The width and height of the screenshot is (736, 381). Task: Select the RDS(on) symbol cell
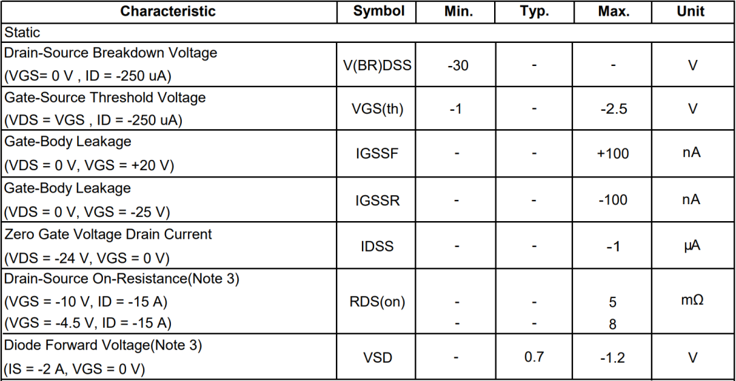[378, 302]
